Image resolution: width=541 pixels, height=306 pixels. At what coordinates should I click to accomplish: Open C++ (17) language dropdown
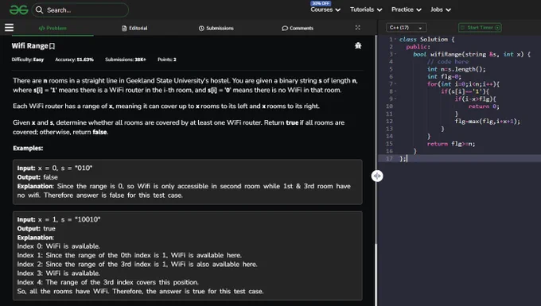pyautogui.click(x=406, y=28)
